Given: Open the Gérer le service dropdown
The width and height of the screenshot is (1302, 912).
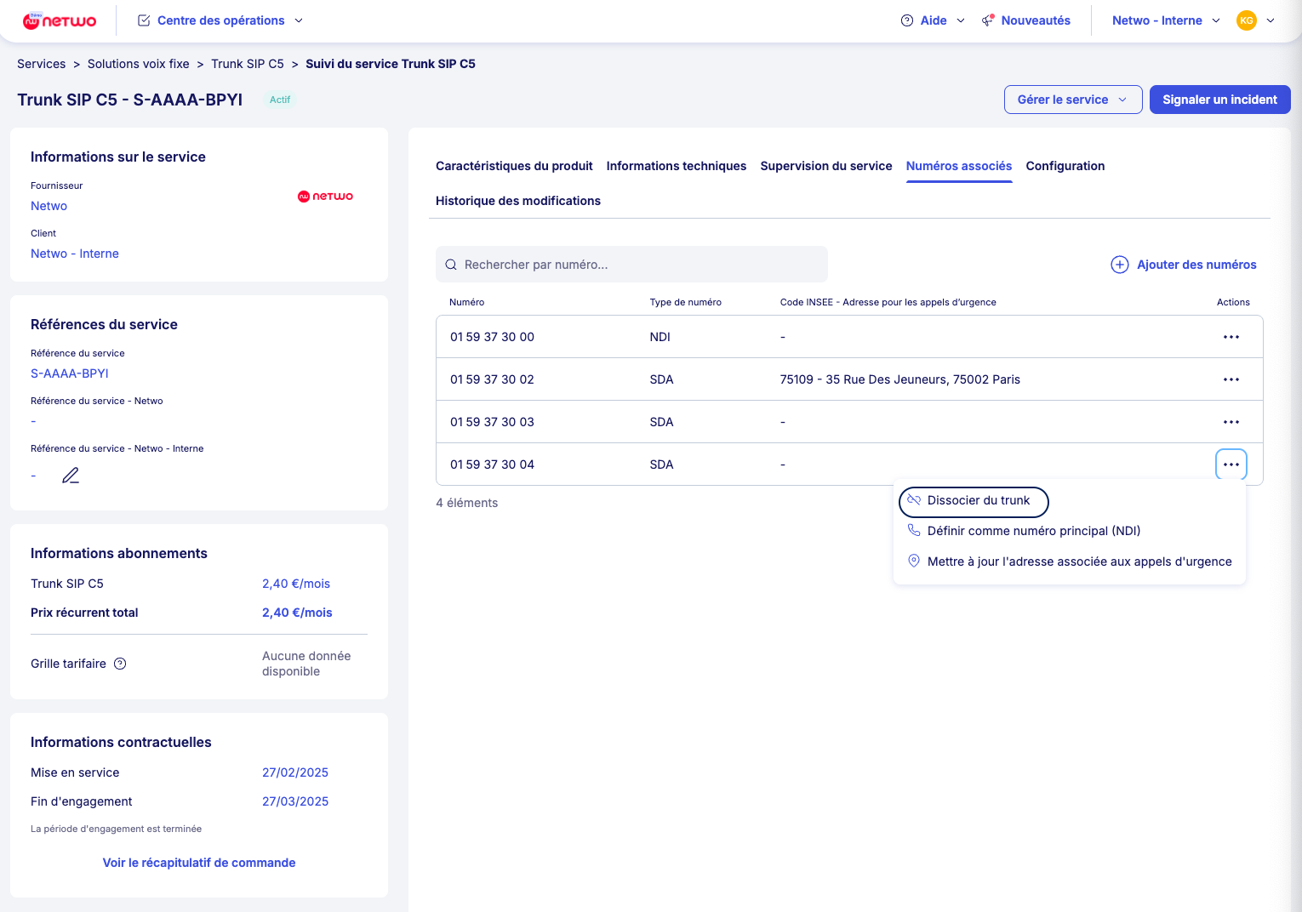Looking at the screenshot, I should (1073, 100).
